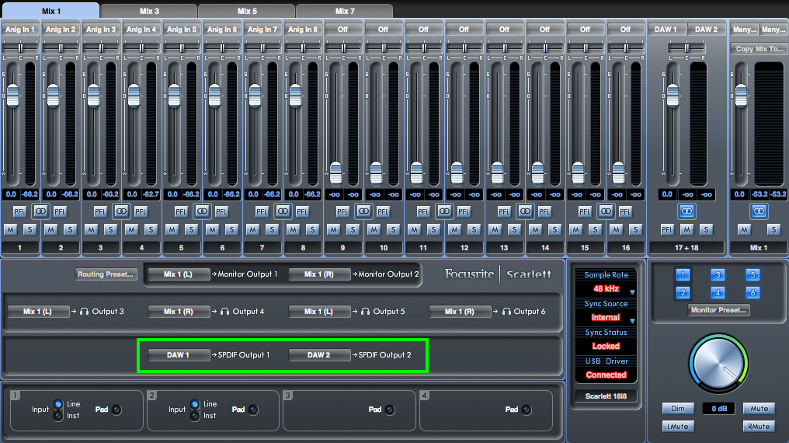The width and height of the screenshot is (789, 443).
Task: Solo the Mix 1 master channel
Action: point(774,229)
